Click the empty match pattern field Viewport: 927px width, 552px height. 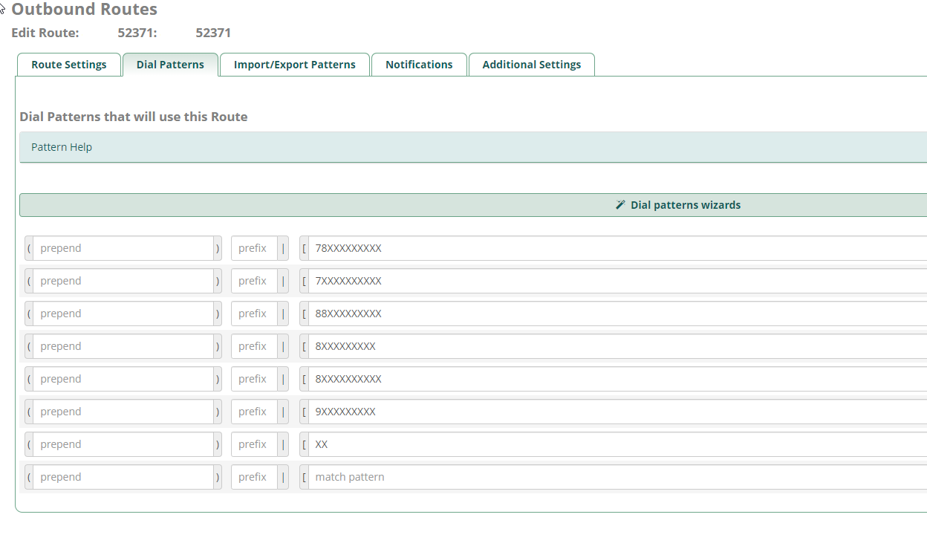(617, 477)
